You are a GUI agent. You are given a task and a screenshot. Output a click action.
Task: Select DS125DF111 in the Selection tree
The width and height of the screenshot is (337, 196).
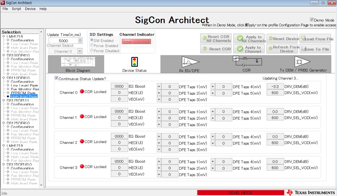(18, 100)
